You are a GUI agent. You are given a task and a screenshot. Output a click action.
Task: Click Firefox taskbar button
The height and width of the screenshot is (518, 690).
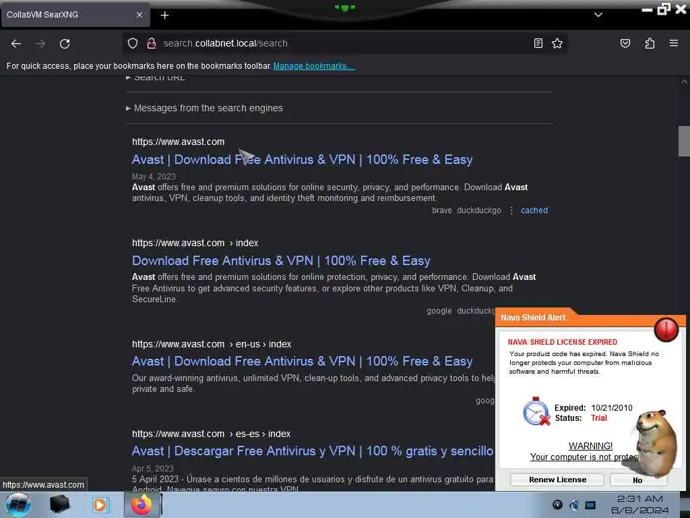[x=143, y=505]
